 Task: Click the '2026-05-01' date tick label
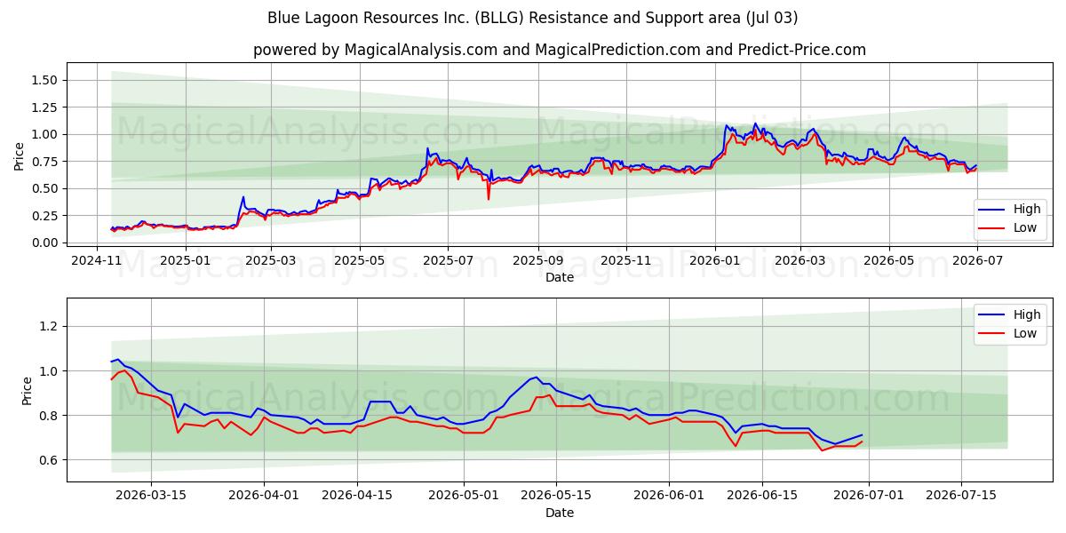click(464, 496)
